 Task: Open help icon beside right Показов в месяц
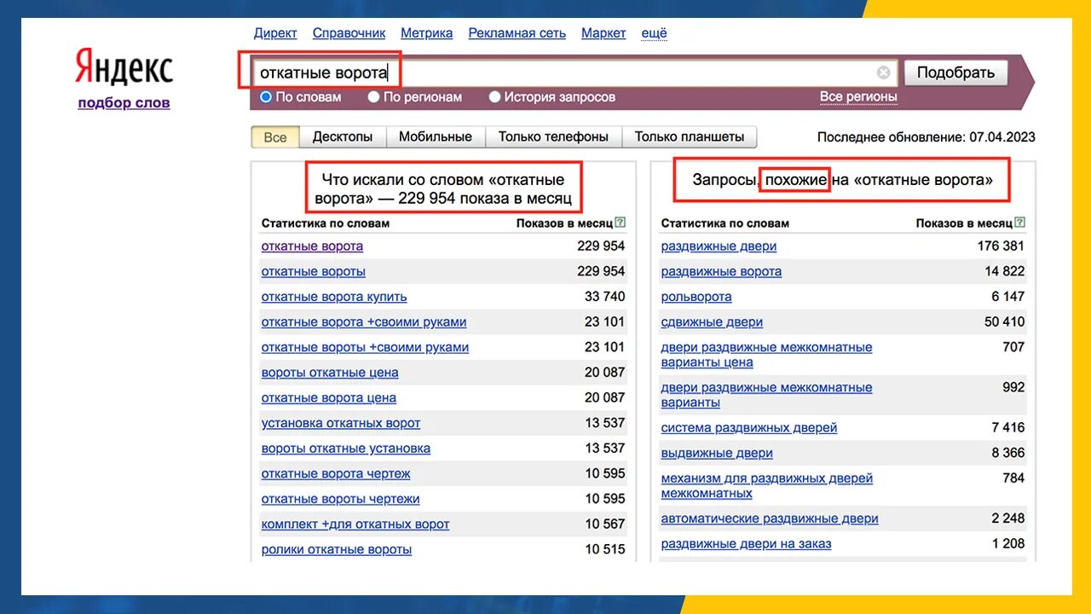[x=1020, y=223]
